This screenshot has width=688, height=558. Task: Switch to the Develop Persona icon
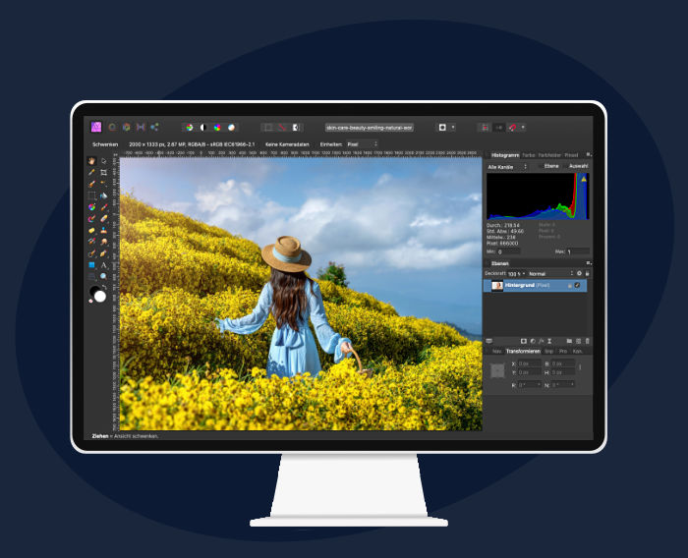[x=126, y=127]
